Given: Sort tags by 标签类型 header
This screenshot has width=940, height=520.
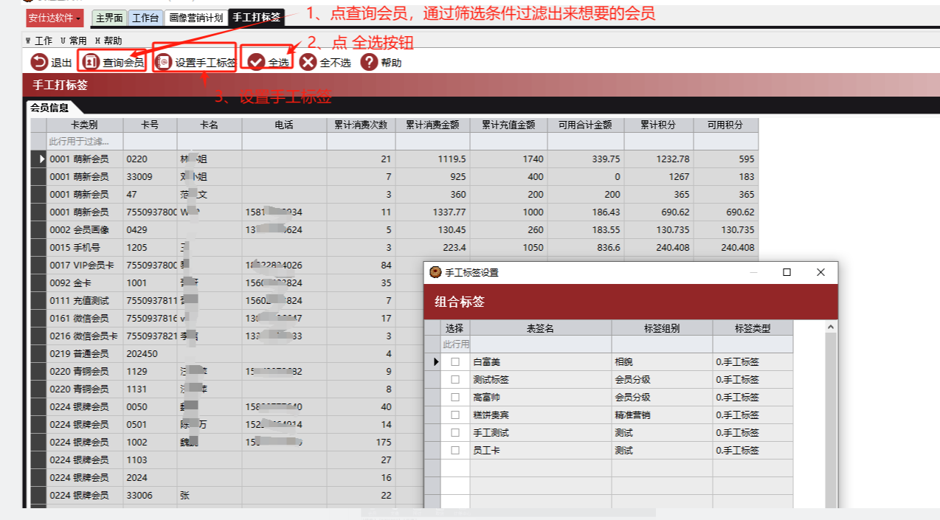Looking at the screenshot, I should coord(753,327).
